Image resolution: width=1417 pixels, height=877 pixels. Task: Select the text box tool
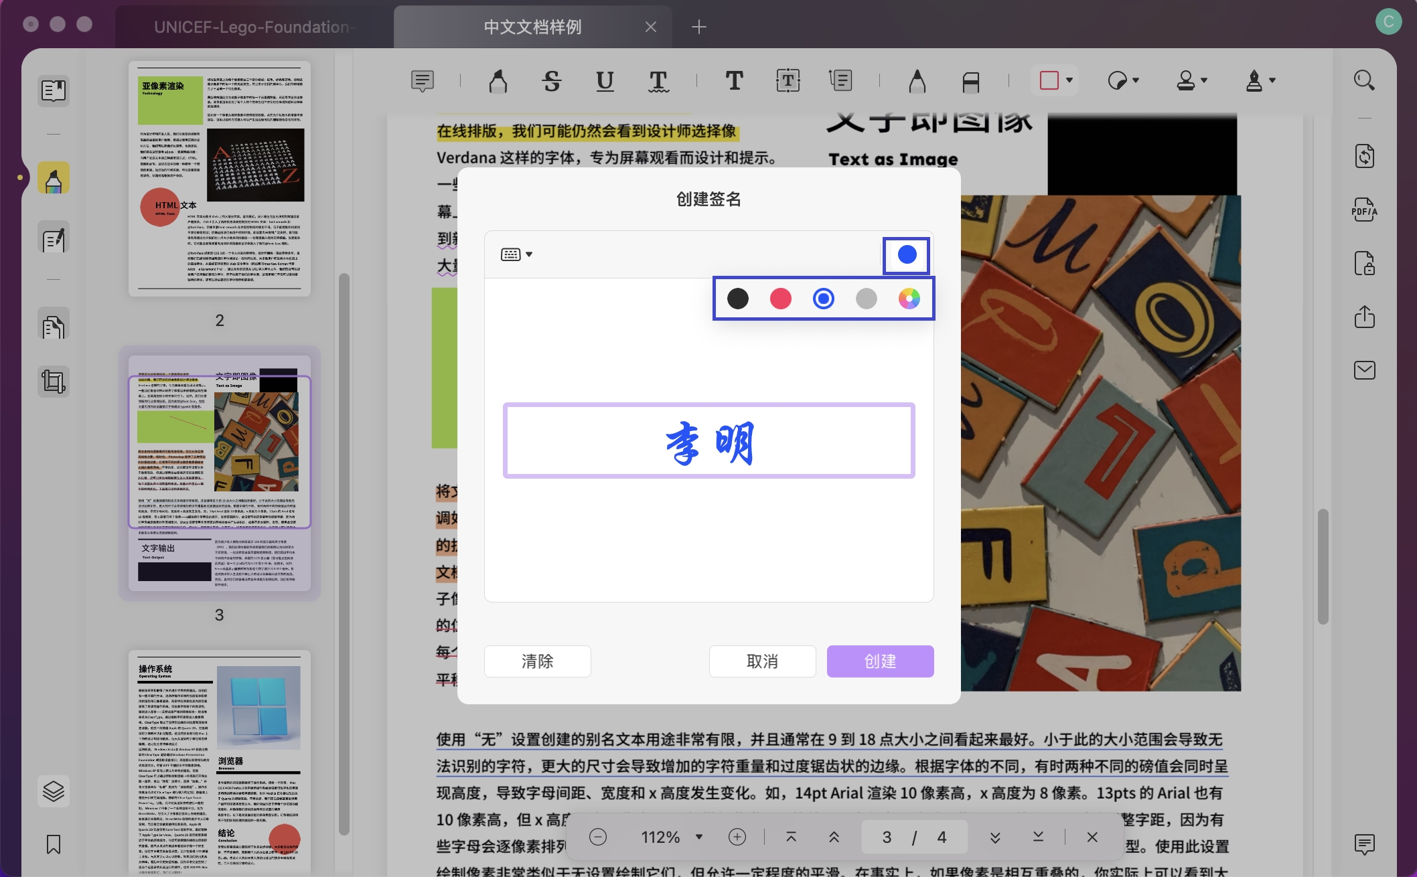[x=788, y=81]
